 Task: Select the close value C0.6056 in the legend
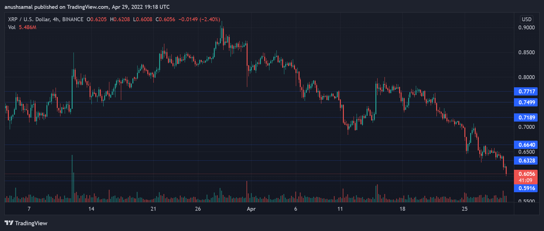[x=165, y=19]
